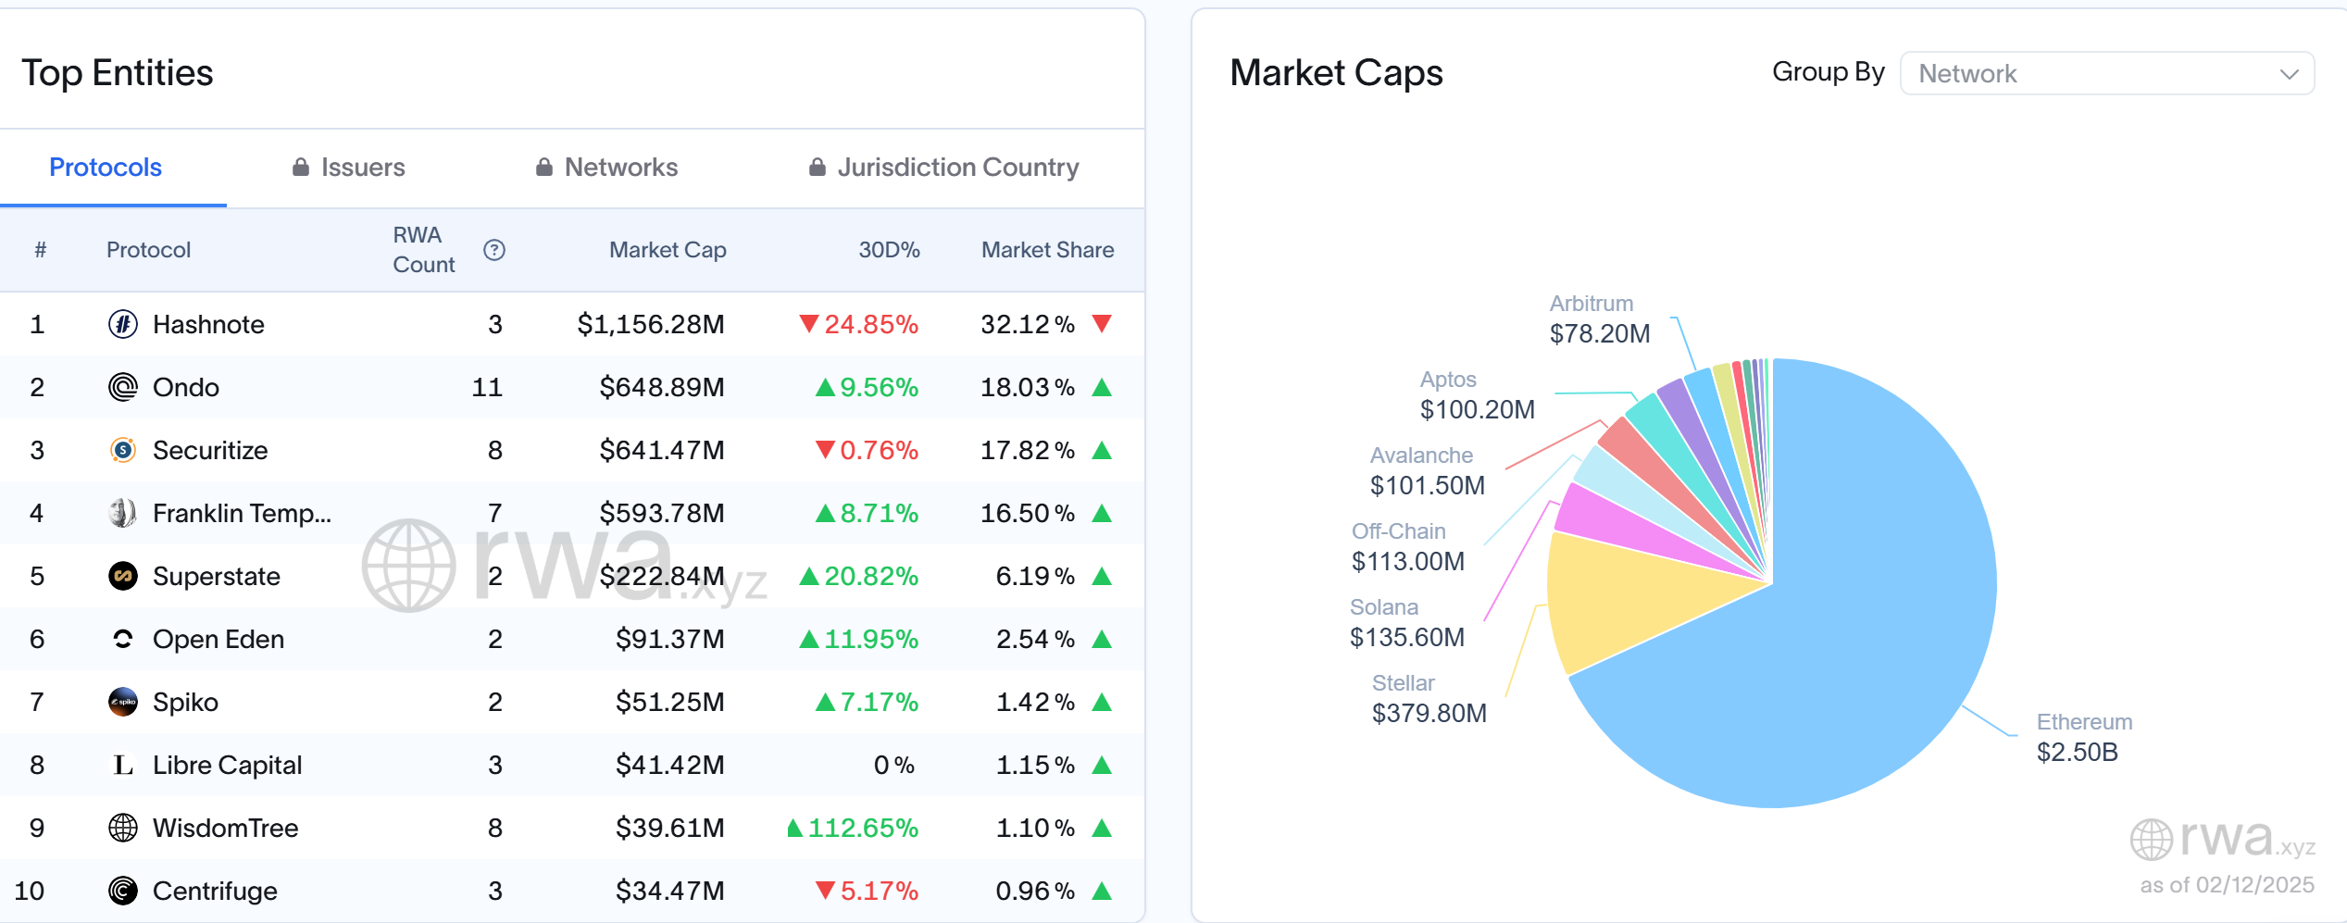Click Hashnote's red market share down arrow

[1102, 324]
